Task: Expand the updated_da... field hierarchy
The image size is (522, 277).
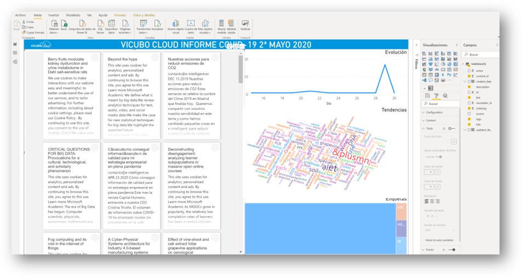Action: 465,129
